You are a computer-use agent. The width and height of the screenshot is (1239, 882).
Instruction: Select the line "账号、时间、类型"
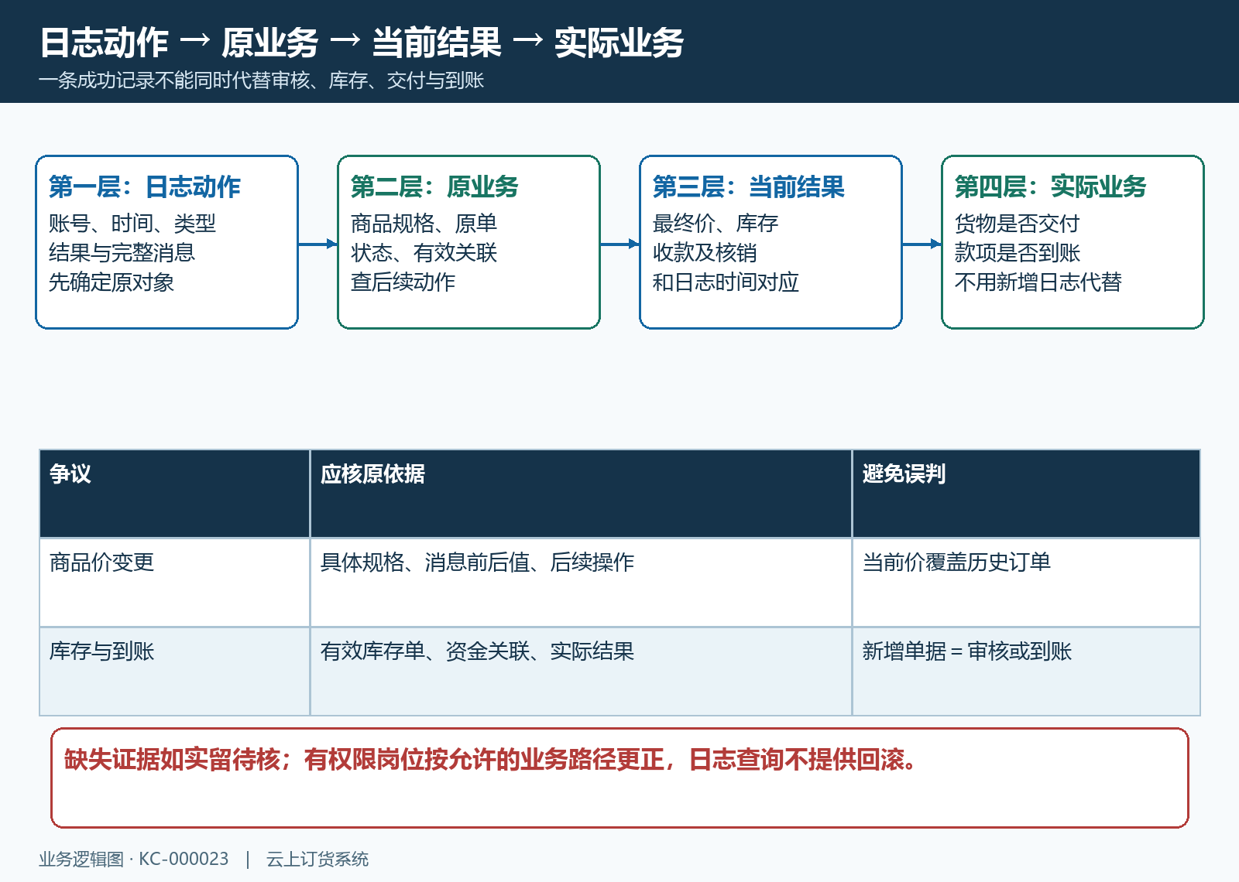click(132, 224)
